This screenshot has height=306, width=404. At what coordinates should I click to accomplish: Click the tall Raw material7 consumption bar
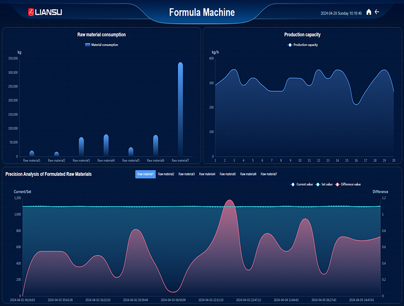coord(180,109)
